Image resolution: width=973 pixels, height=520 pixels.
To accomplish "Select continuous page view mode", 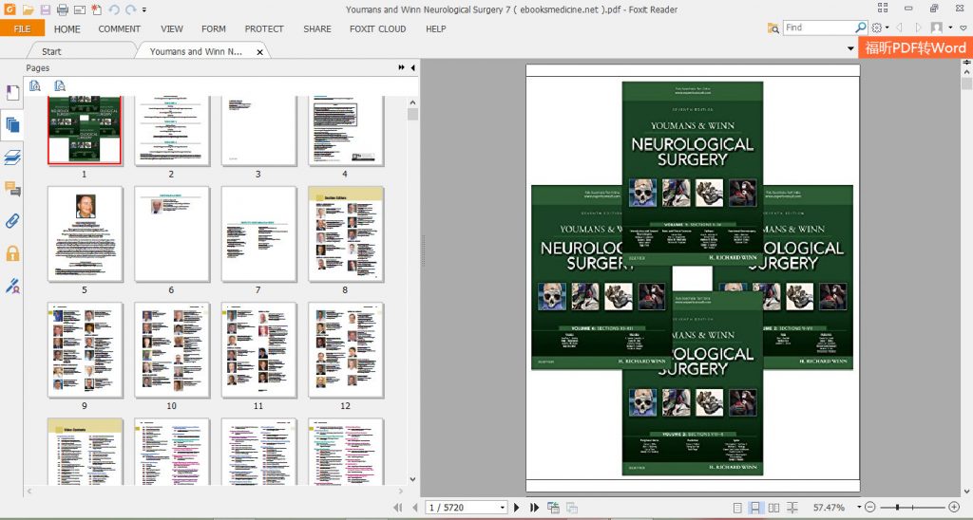I will 754,507.
